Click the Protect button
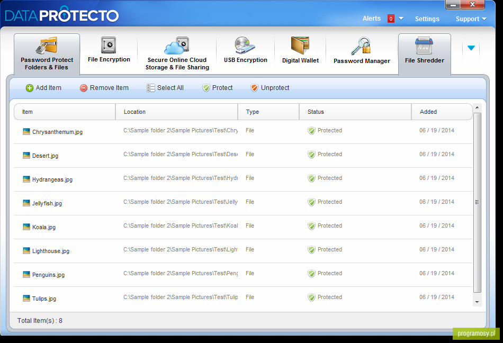The height and width of the screenshot is (343, 503). pos(218,88)
